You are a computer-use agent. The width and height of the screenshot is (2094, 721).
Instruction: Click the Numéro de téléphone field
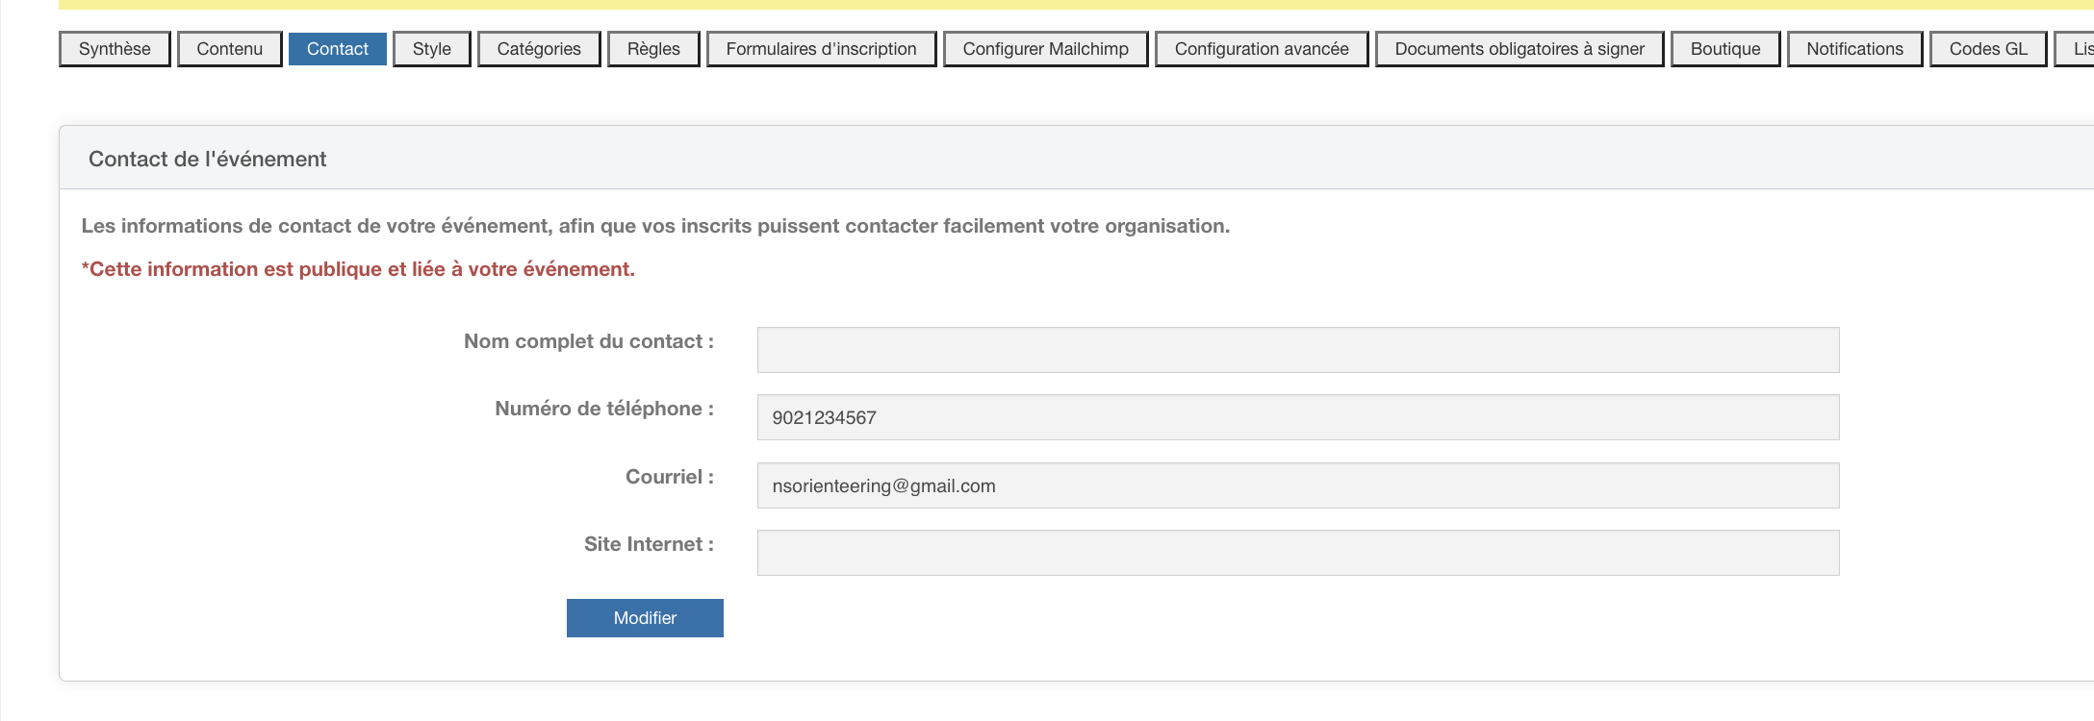tap(1297, 417)
